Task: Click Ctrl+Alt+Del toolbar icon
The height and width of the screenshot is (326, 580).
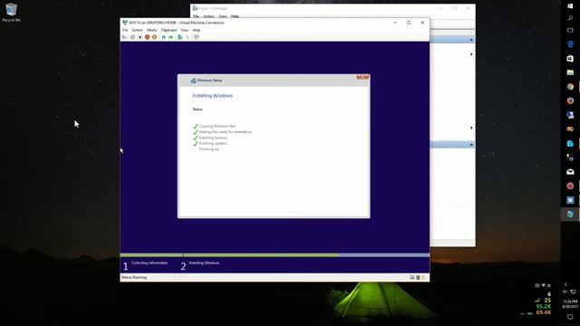Action: point(124,37)
